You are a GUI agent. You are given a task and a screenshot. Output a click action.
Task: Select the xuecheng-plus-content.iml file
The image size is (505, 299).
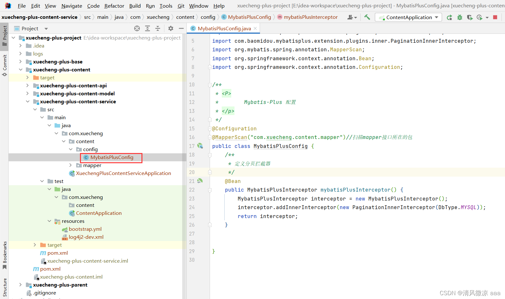[x=71, y=277]
